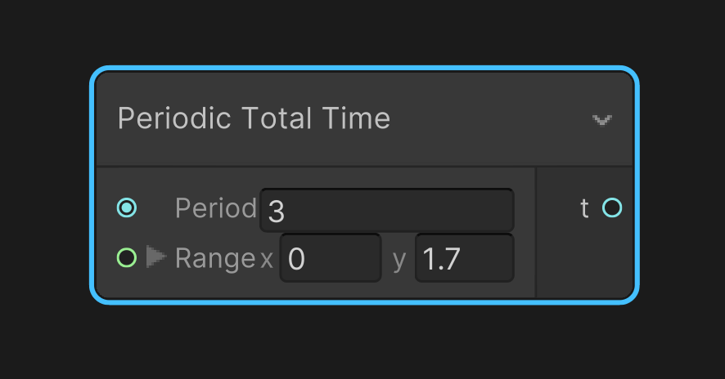
Task: Click the t output label
Action: (x=584, y=209)
